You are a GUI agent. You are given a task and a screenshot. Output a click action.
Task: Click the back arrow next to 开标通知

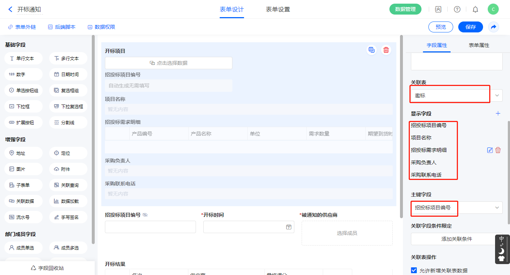point(10,9)
